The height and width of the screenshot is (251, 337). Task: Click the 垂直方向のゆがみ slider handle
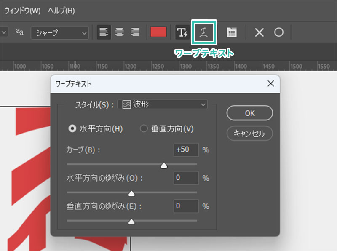click(x=131, y=222)
